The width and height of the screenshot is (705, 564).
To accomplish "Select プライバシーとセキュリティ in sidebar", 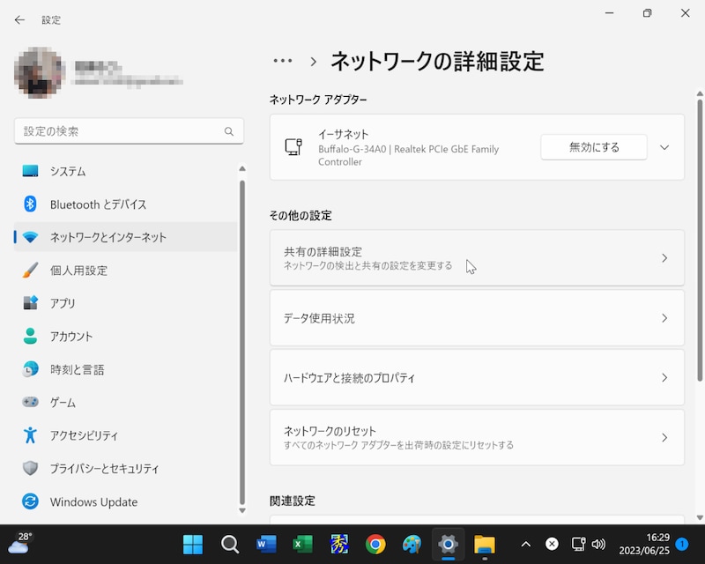I will click(x=104, y=469).
